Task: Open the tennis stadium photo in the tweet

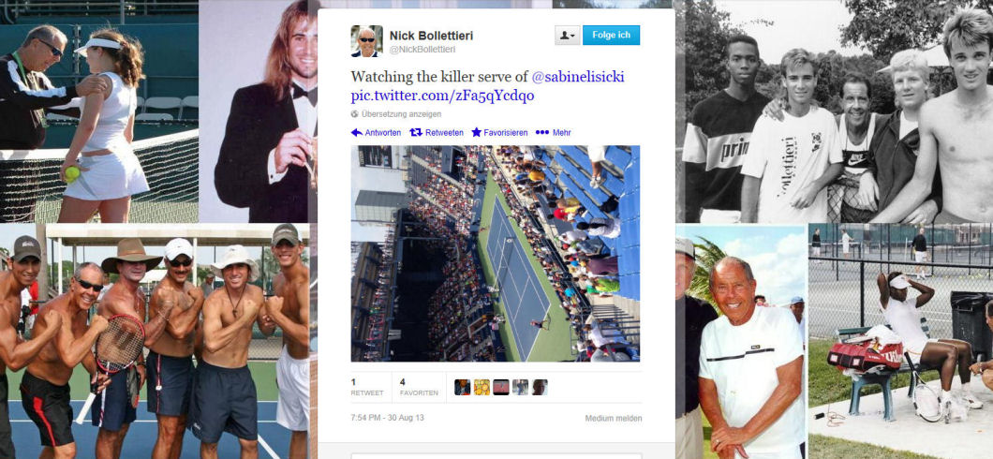Action: [496, 254]
